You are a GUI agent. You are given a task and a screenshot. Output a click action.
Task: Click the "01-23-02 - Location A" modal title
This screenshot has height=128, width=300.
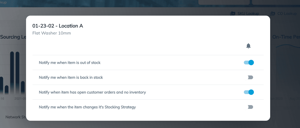(58, 26)
